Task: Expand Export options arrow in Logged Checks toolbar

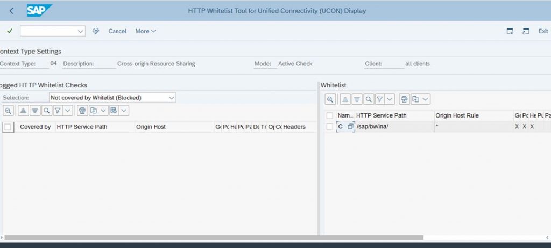Action: coord(103,111)
